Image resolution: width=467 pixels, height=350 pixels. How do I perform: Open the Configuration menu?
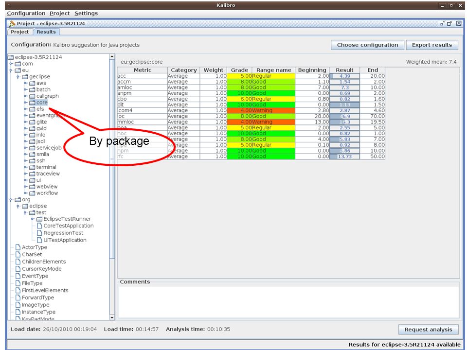point(26,14)
